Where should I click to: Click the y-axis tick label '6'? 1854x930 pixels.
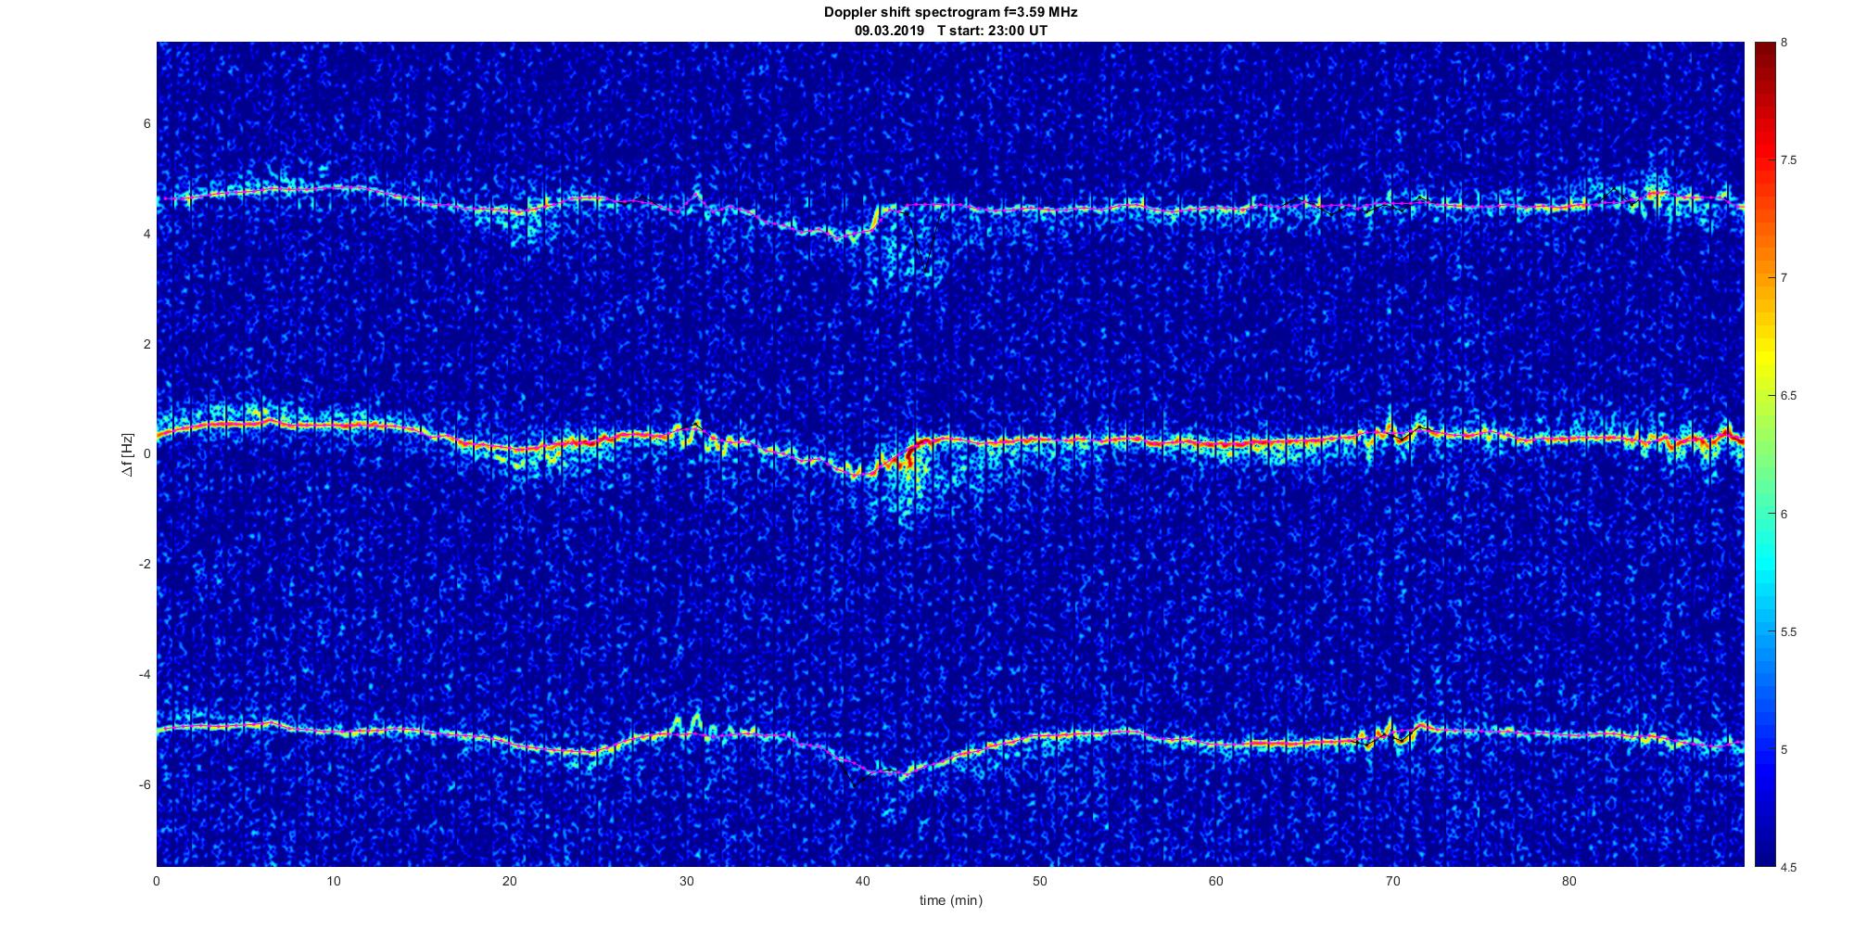[147, 123]
